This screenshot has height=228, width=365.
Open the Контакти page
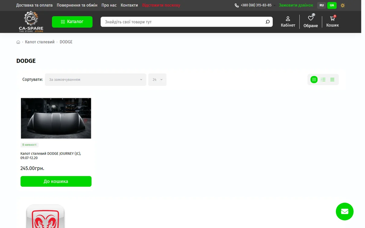(129, 5)
